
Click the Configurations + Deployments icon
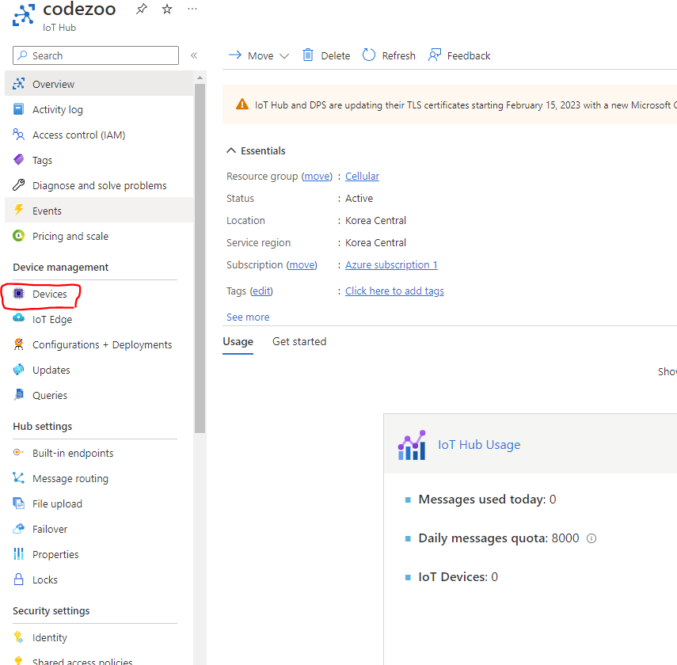pos(18,344)
